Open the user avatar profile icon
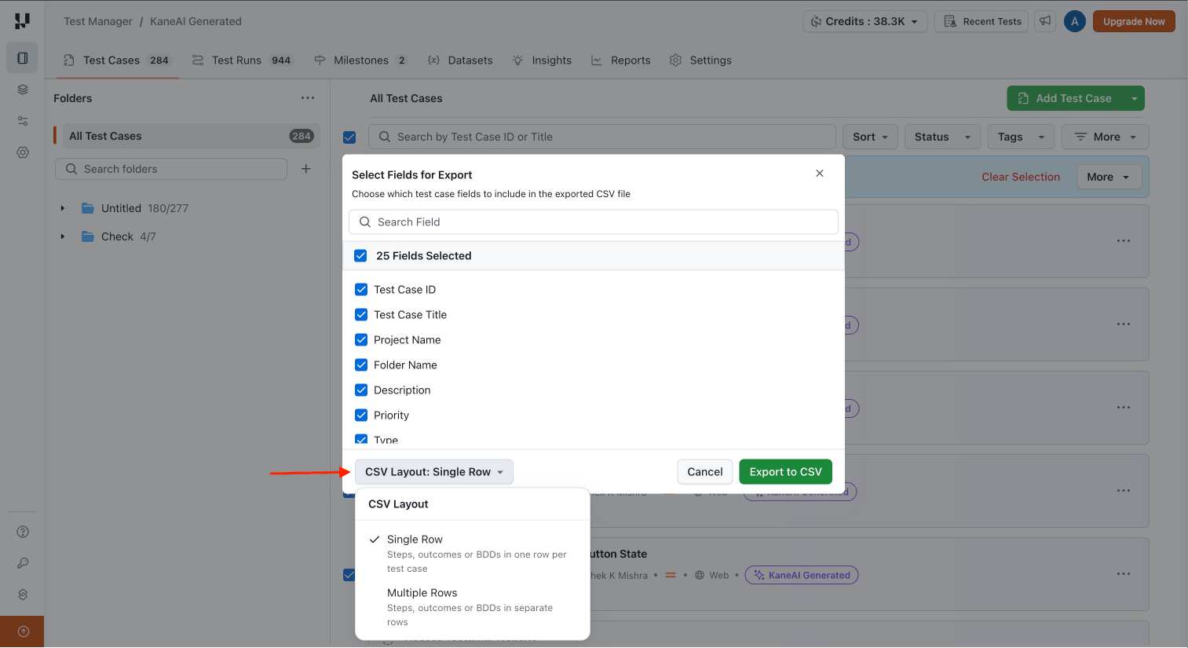 1074,21
